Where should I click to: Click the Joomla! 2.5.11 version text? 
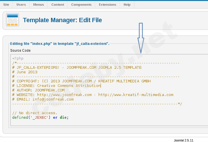click(184, 140)
